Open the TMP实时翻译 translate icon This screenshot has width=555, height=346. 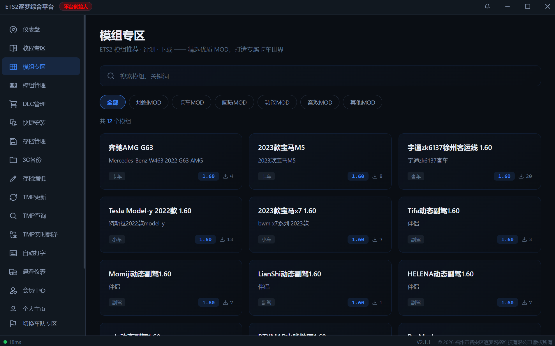(13, 234)
